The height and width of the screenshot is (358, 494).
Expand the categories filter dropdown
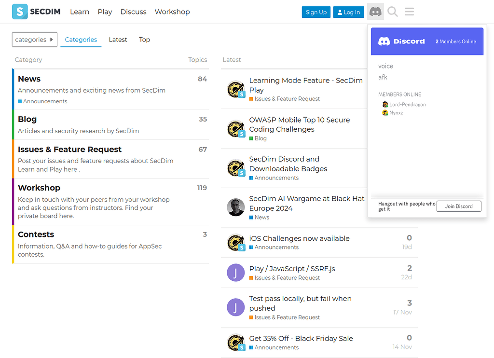pos(34,40)
